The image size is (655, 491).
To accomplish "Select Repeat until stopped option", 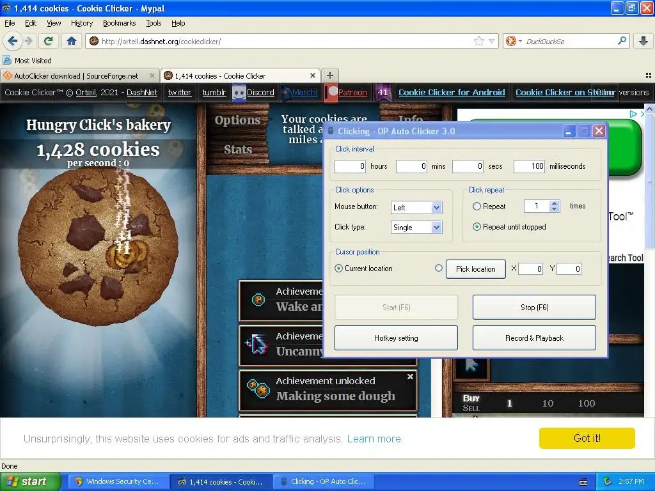I will pos(477,227).
